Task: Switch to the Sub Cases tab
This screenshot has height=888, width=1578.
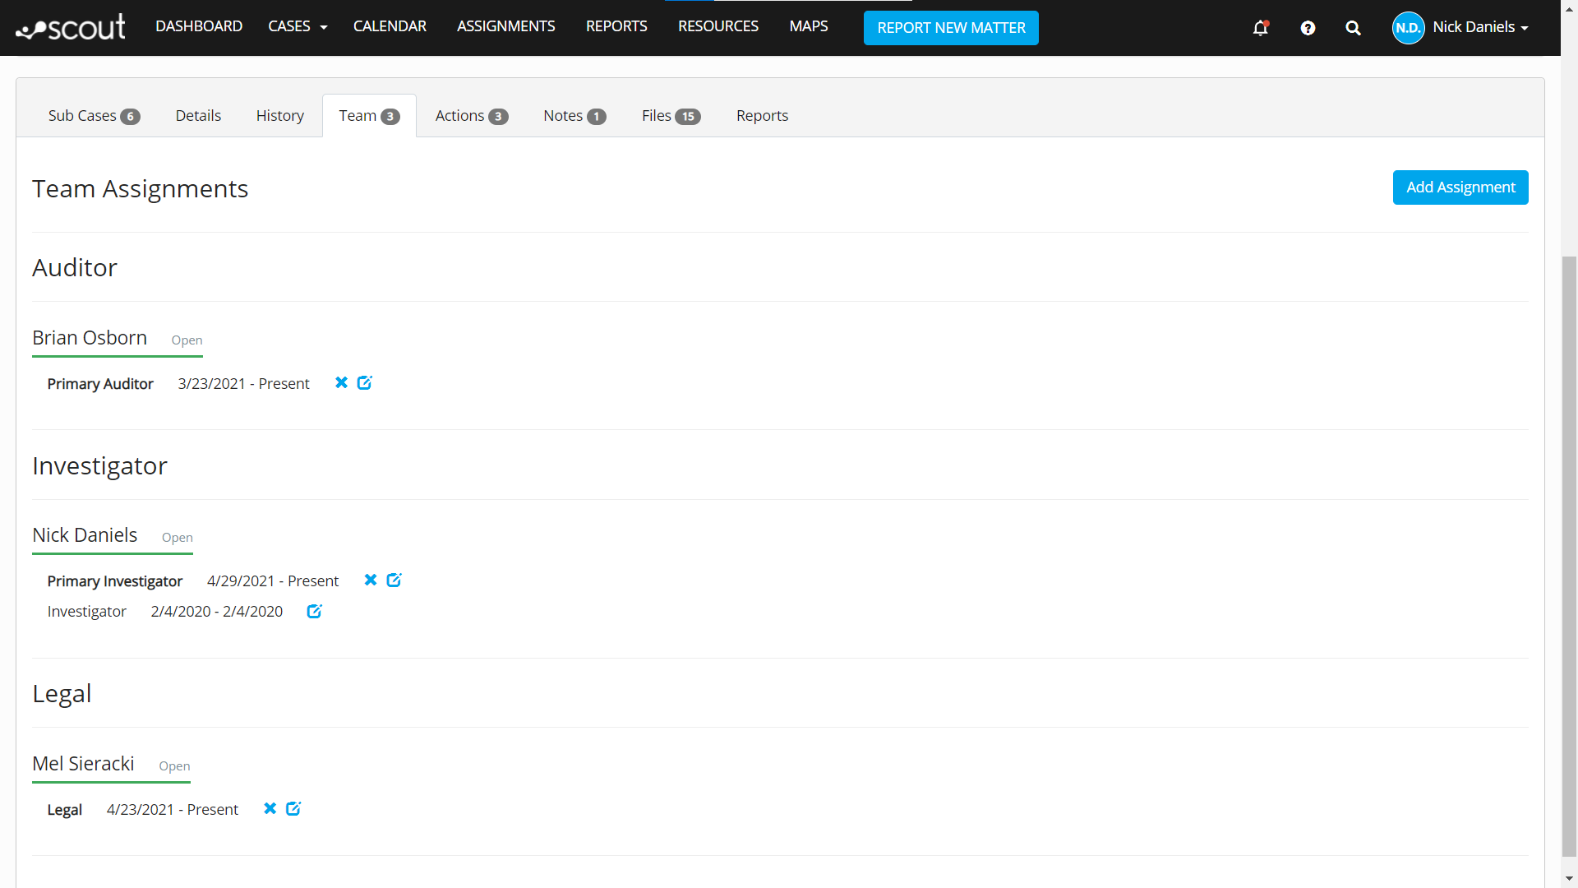Action: tap(94, 116)
